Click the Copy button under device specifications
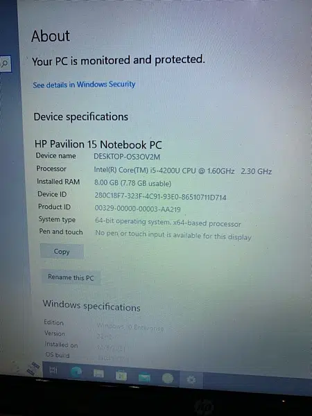312x416 pixels. coord(62,251)
